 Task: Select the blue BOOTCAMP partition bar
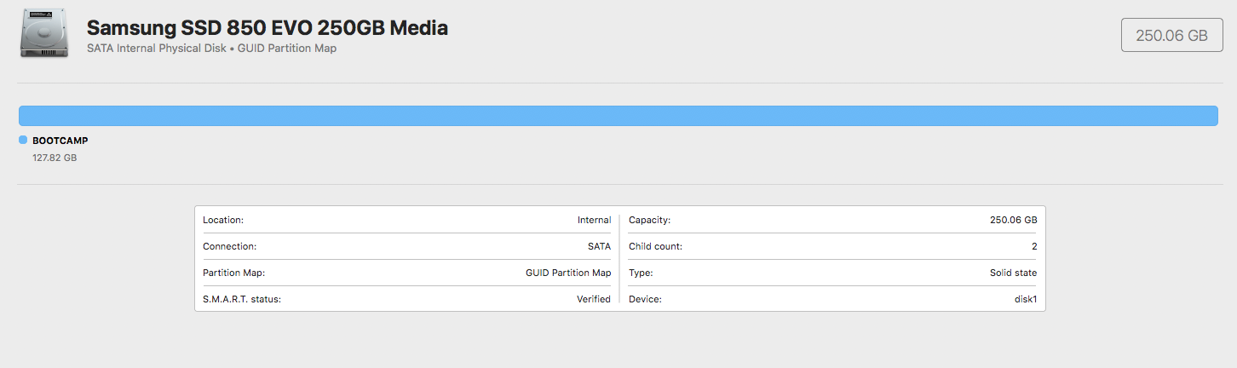click(x=618, y=116)
